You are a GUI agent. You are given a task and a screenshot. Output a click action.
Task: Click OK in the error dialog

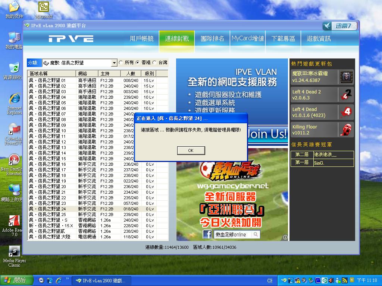191,150
